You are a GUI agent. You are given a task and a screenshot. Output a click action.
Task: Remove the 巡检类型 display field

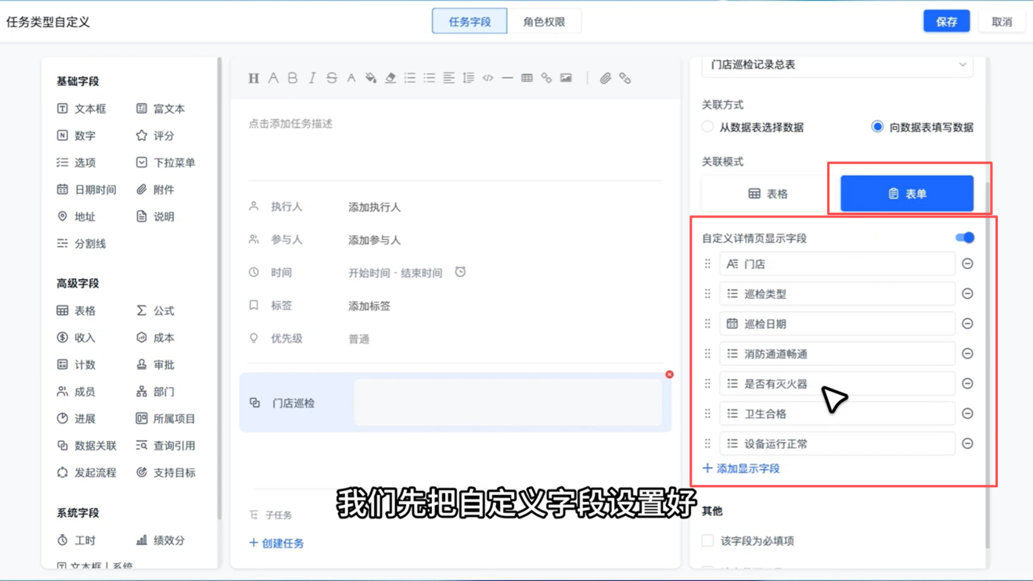pos(968,294)
